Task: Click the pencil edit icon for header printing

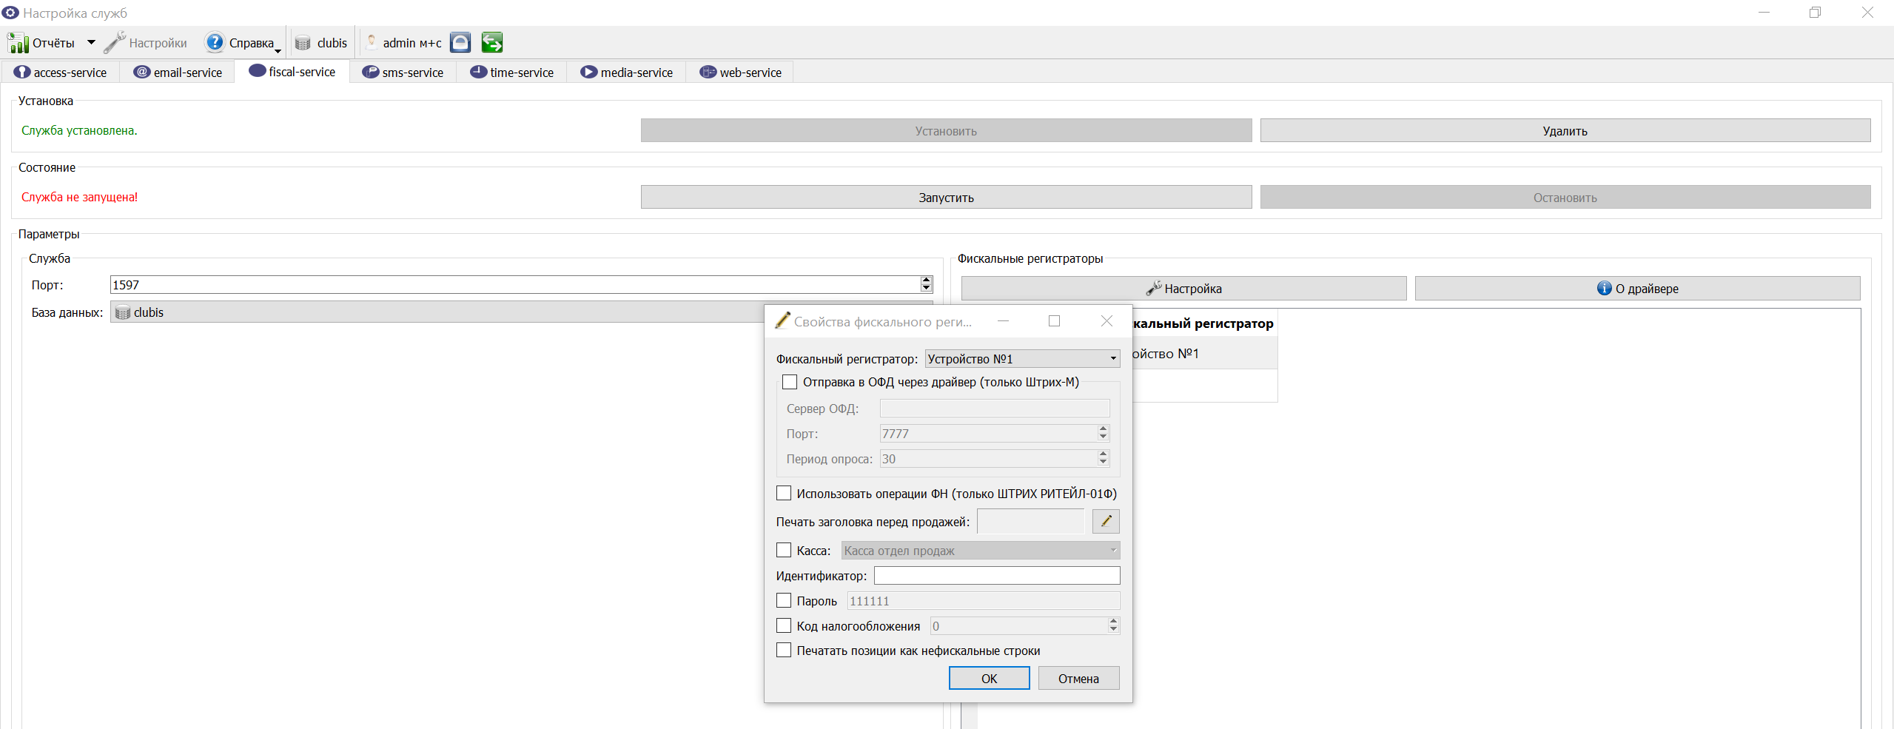Action: [x=1106, y=521]
